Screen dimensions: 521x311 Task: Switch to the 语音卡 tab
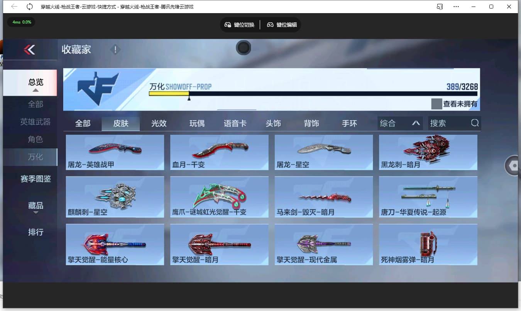tap(235, 123)
